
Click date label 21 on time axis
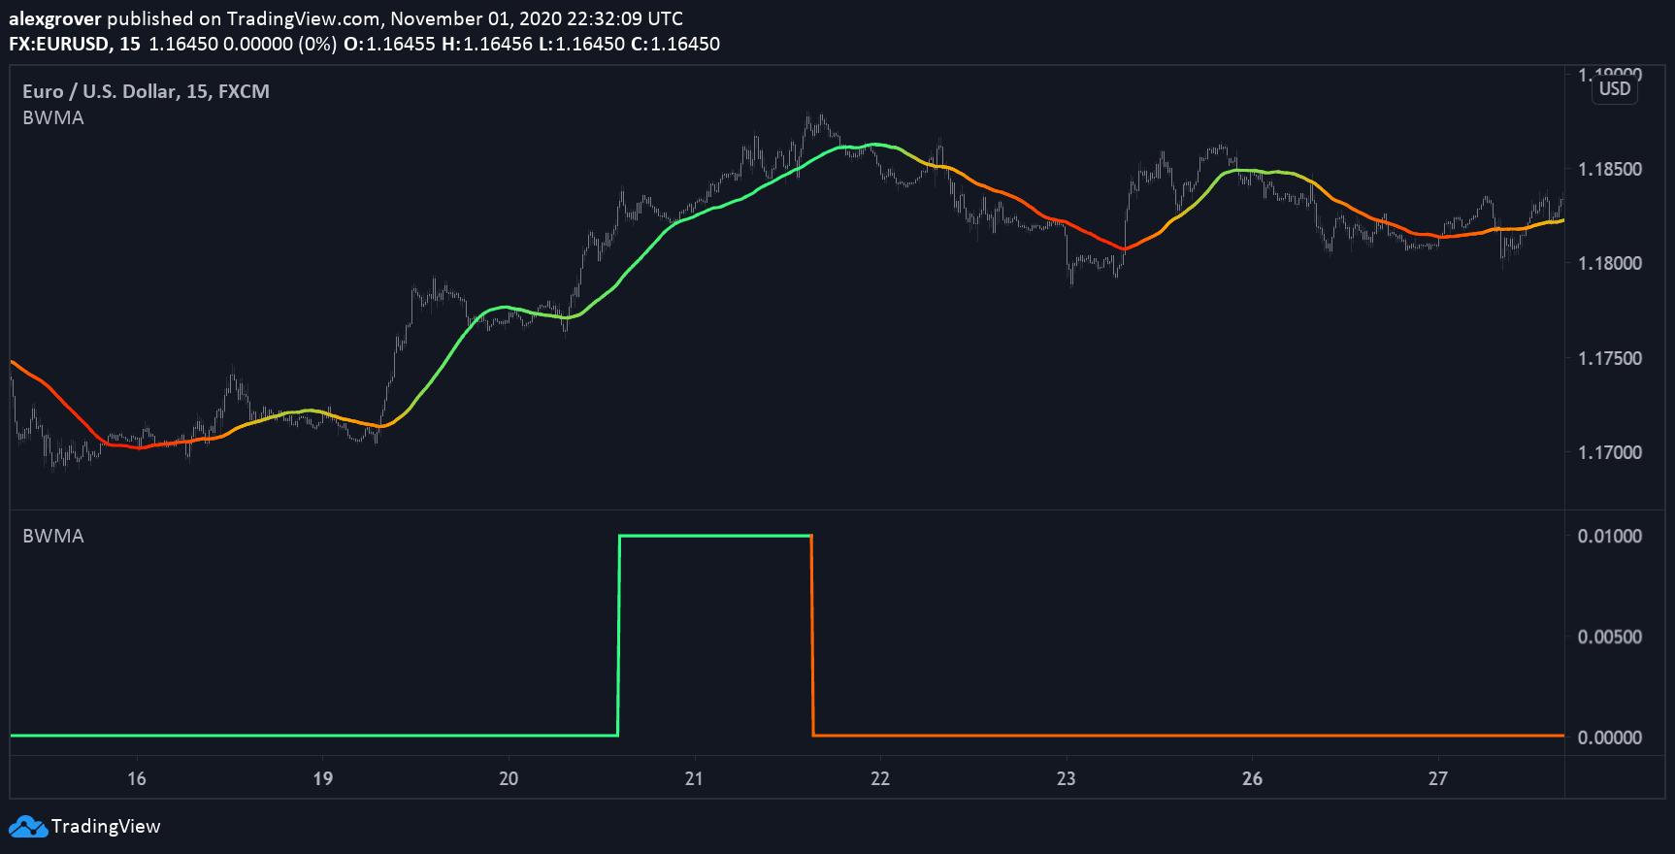694,778
